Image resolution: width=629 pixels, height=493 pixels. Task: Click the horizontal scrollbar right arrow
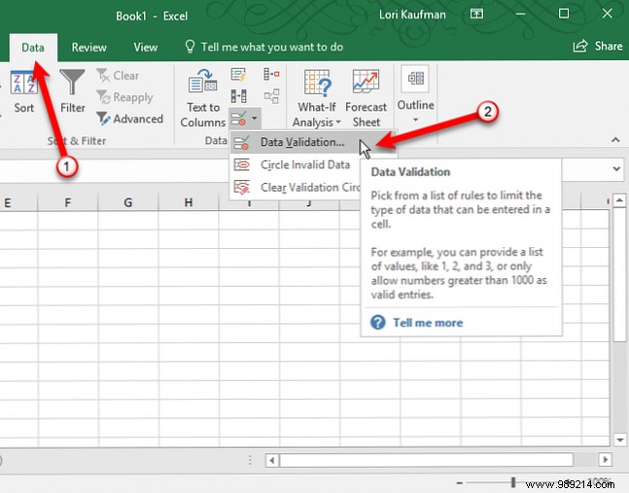coord(605,459)
